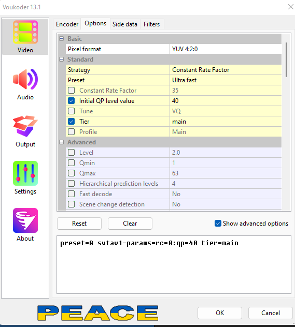Click the Reset button
The height and width of the screenshot is (327, 295).
(x=79, y=224)
